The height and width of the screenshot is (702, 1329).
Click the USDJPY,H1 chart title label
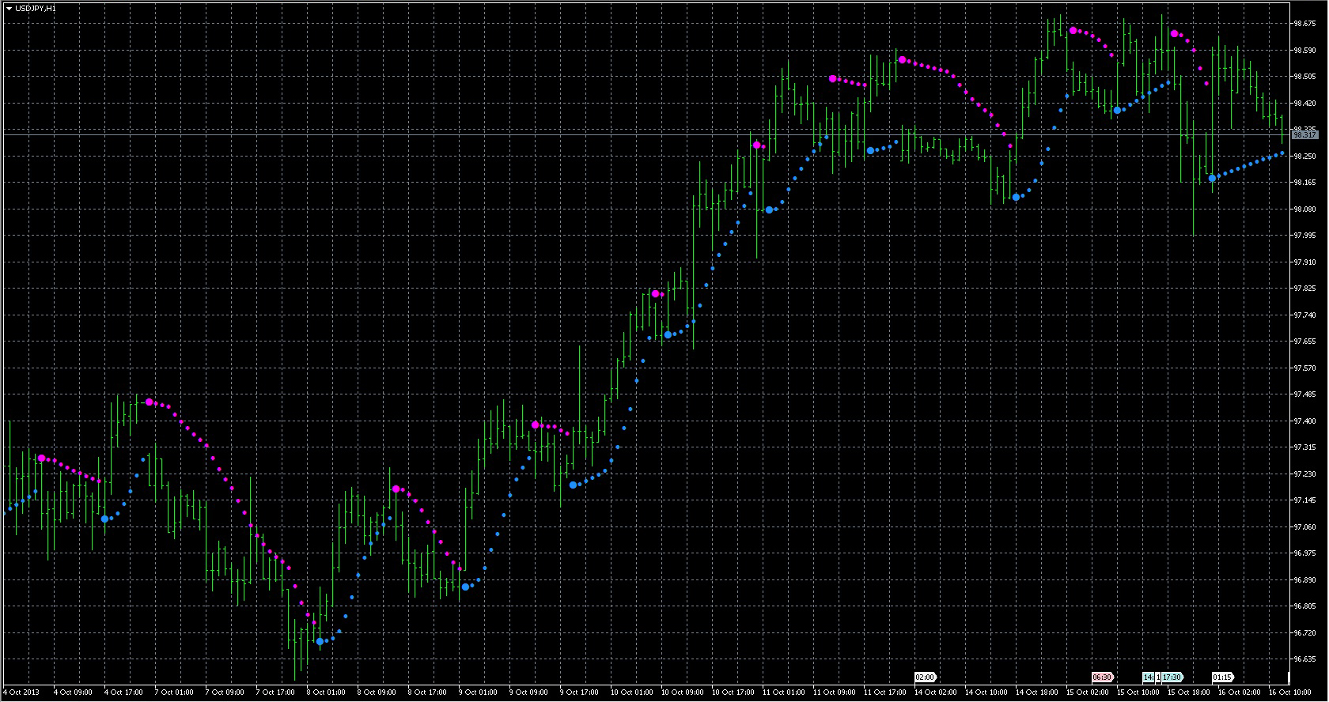(36, 8)
